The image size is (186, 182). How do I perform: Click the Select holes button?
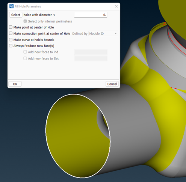tap(16, 15)
